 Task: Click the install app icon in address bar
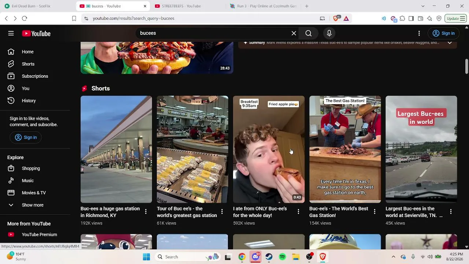322,18
